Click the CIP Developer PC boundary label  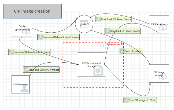(114, 44)
